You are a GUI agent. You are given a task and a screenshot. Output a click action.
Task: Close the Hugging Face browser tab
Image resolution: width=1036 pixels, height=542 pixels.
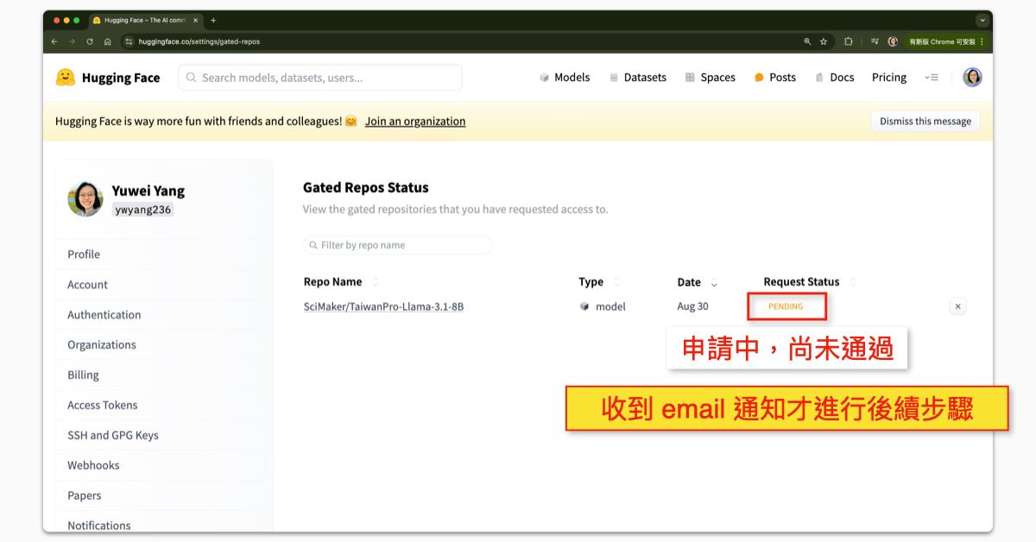point(196,20)
